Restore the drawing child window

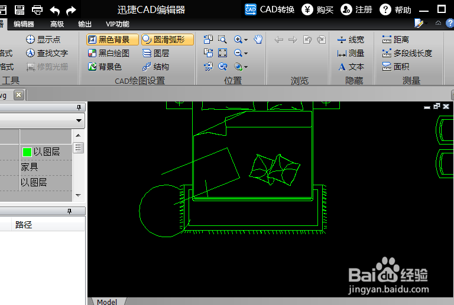click(x=437, y=106)
